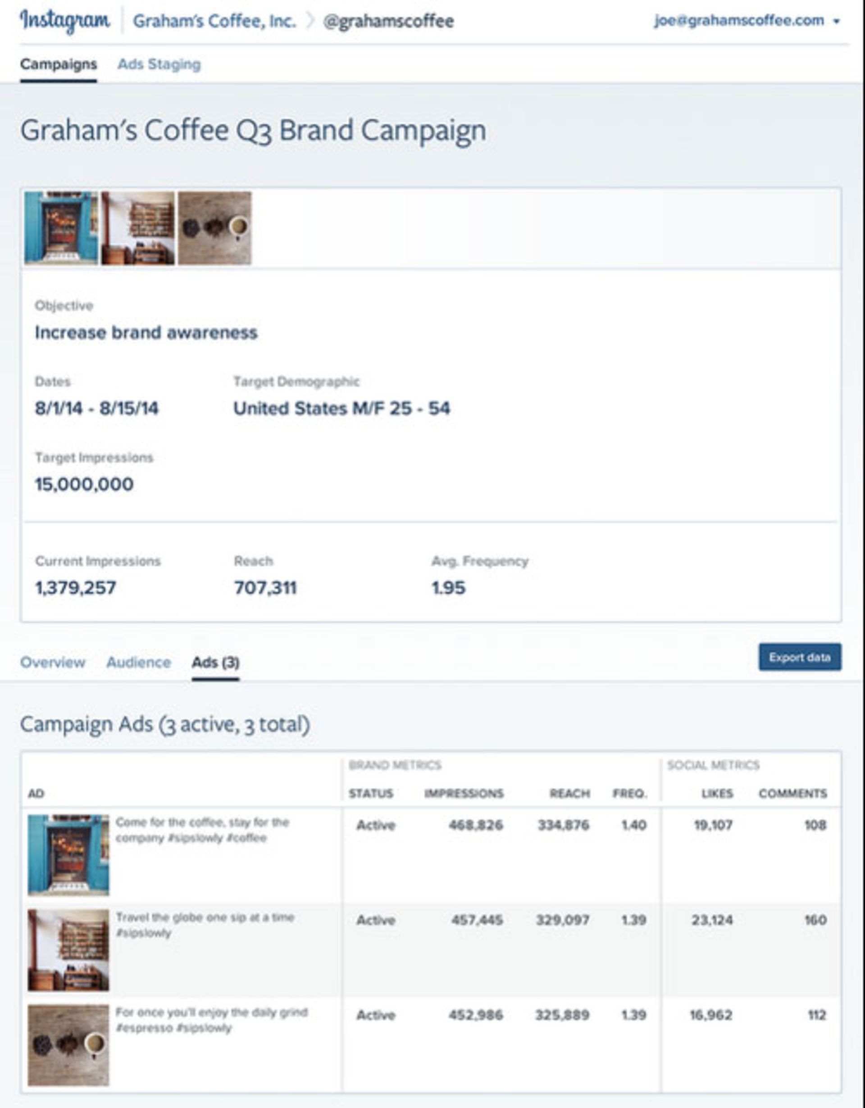Open the @grahamscoffee breadcrumb link

[x=388, y=21]
